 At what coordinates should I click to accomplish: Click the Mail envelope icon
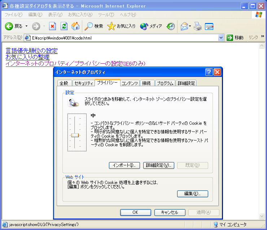[184, 26]
